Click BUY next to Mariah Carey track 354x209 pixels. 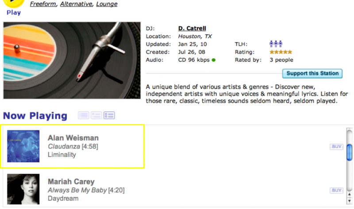336,190
